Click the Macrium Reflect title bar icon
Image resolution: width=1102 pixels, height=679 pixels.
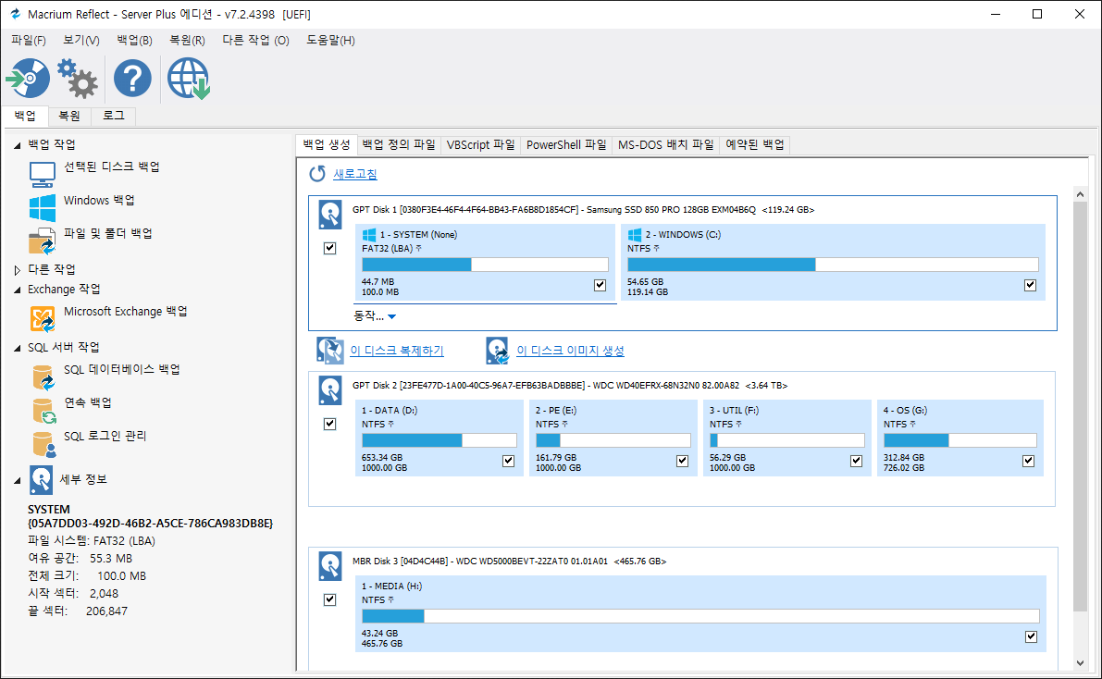click(x=16, y=14)
